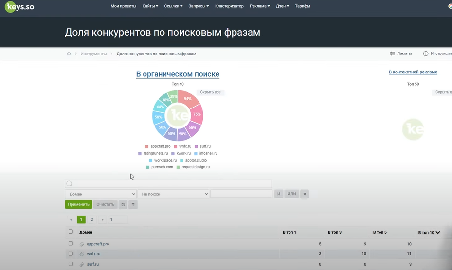Toggle apptor.studio legend entry
This screenshot has height=270, width=452.
click(194, 160)
